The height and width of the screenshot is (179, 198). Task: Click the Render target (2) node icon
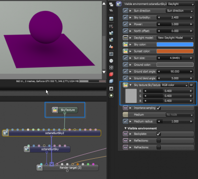coord(40,168)
